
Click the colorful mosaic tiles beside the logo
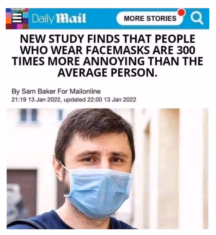pyautogui.click(x=17, y=19)
